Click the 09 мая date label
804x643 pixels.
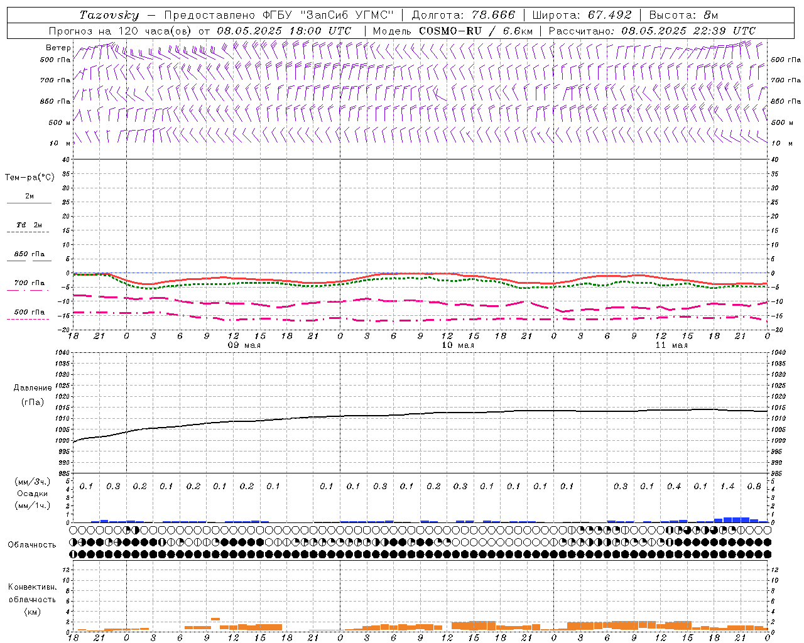coord(244,345)
